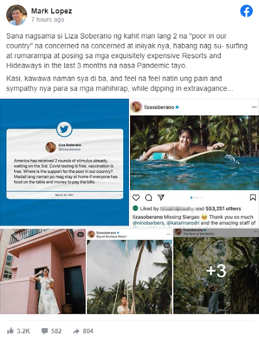Open the surfing photo in Instagram post
Screen dimensions: 259x339
[x=195, y=153]
